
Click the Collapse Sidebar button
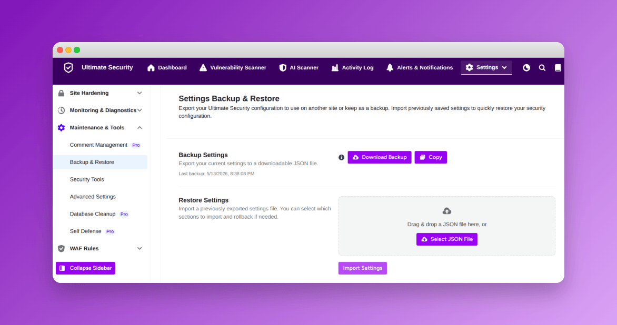pyautogui.click(x=85, y=268)
